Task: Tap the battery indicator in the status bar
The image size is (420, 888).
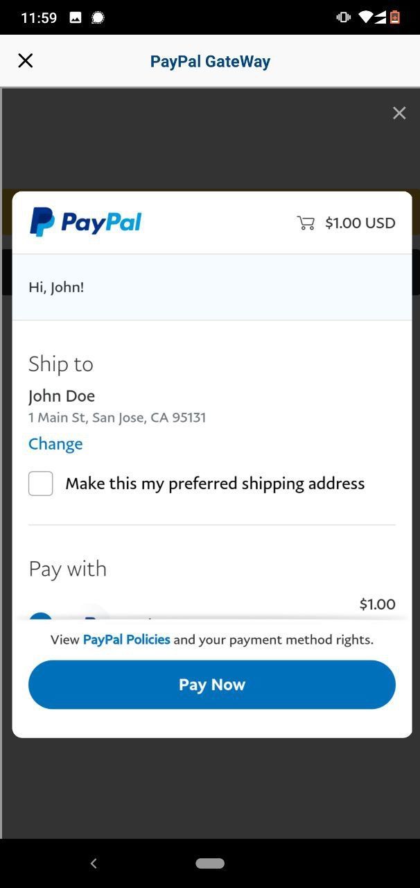Action: (x=394, y=18)
